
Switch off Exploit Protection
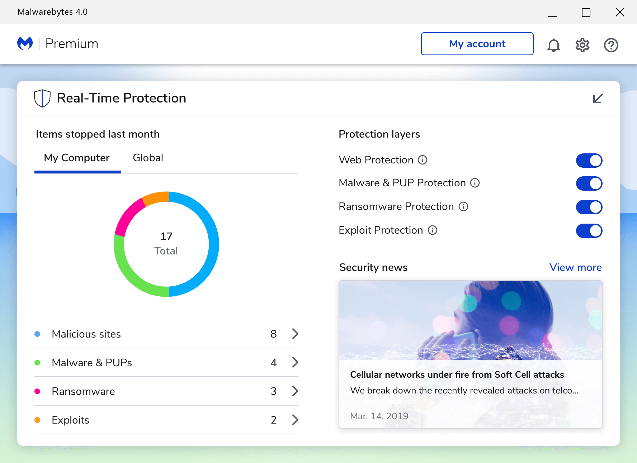tap(589, 231)
